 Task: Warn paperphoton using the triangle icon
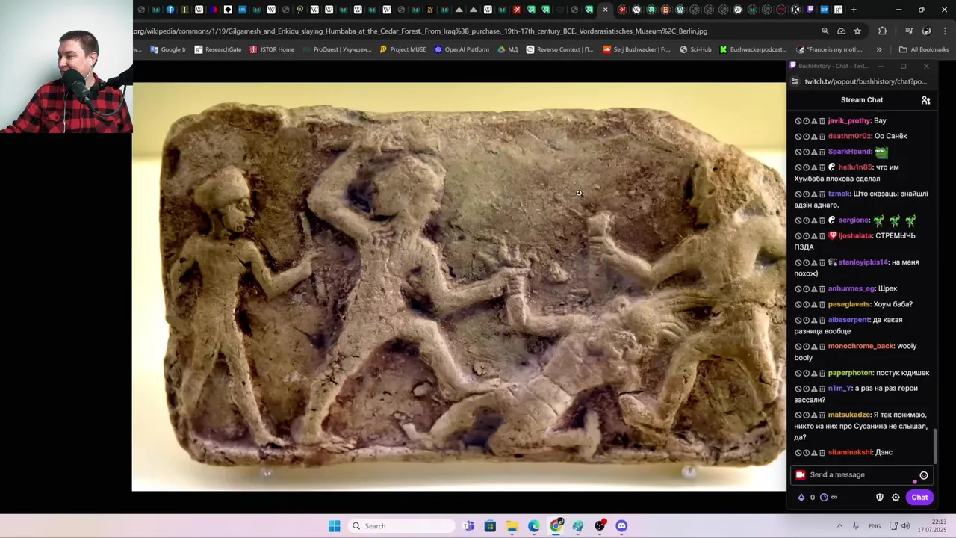pos(814,373)
